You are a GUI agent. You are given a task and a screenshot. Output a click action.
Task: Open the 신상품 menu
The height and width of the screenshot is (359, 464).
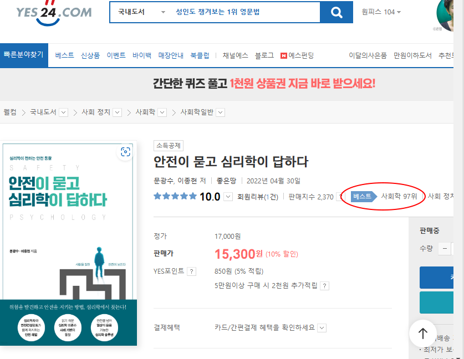tap(90, 55)
